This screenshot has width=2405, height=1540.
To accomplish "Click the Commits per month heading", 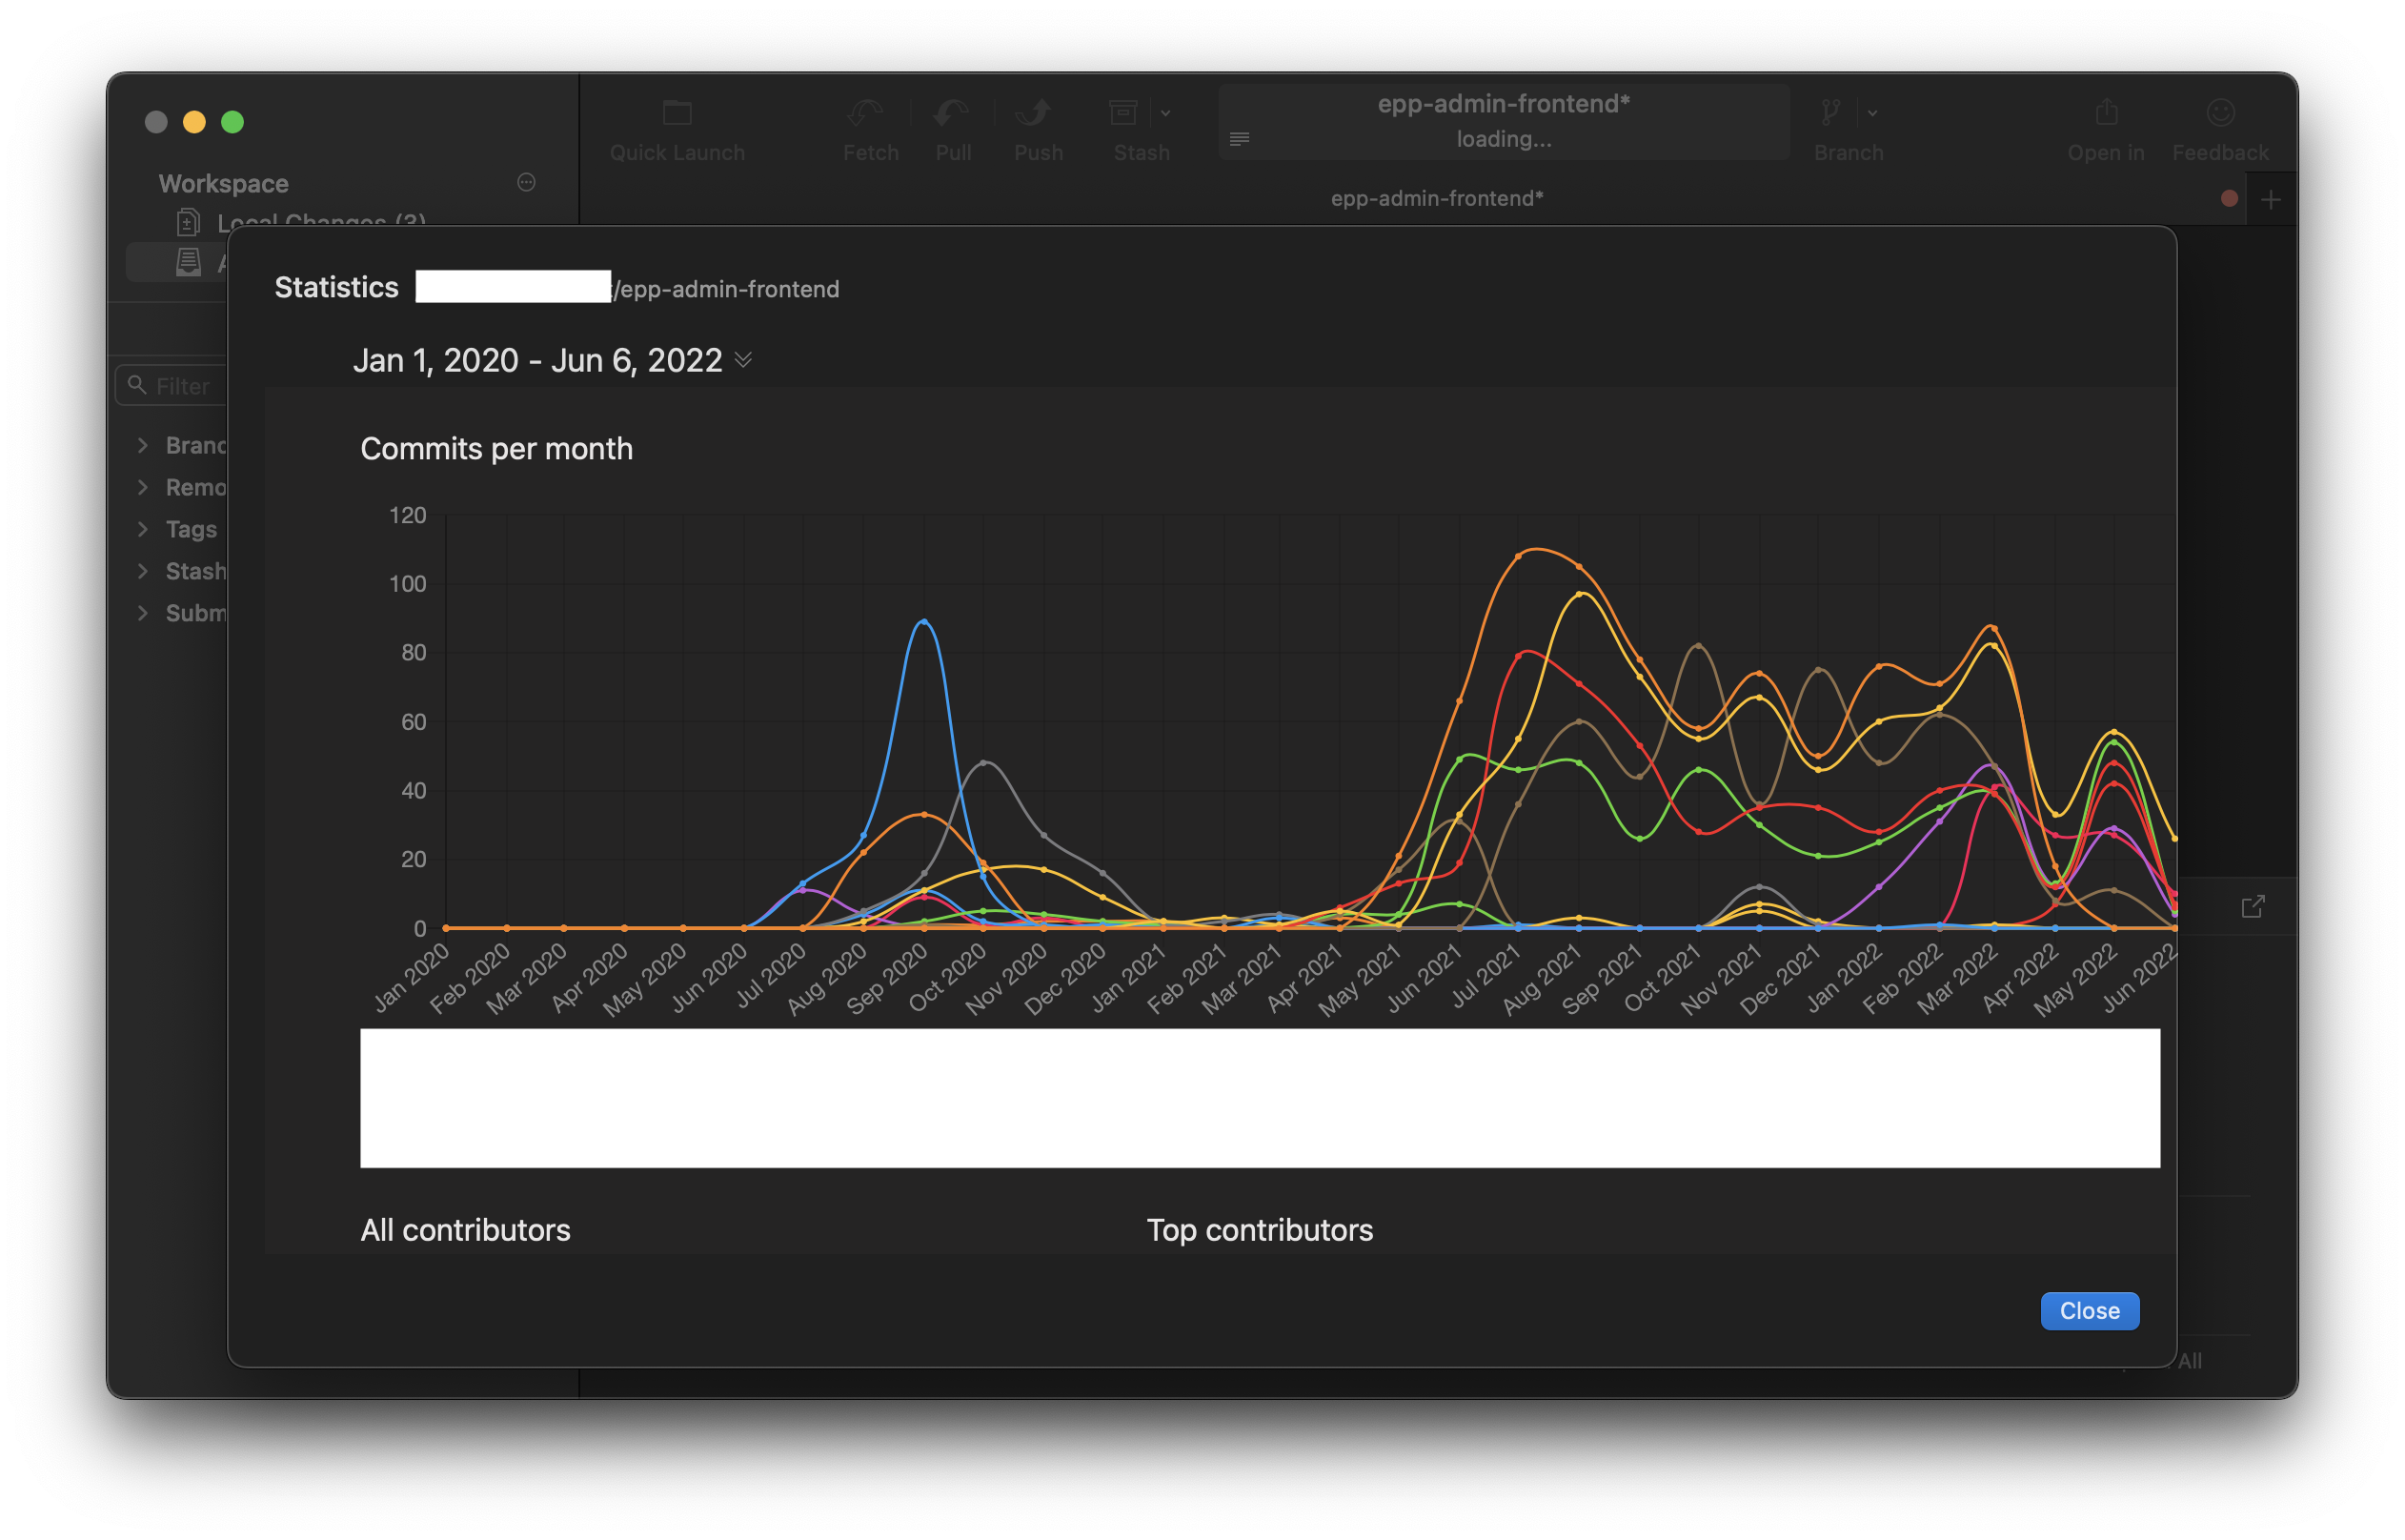I will [x=495, y=448].
